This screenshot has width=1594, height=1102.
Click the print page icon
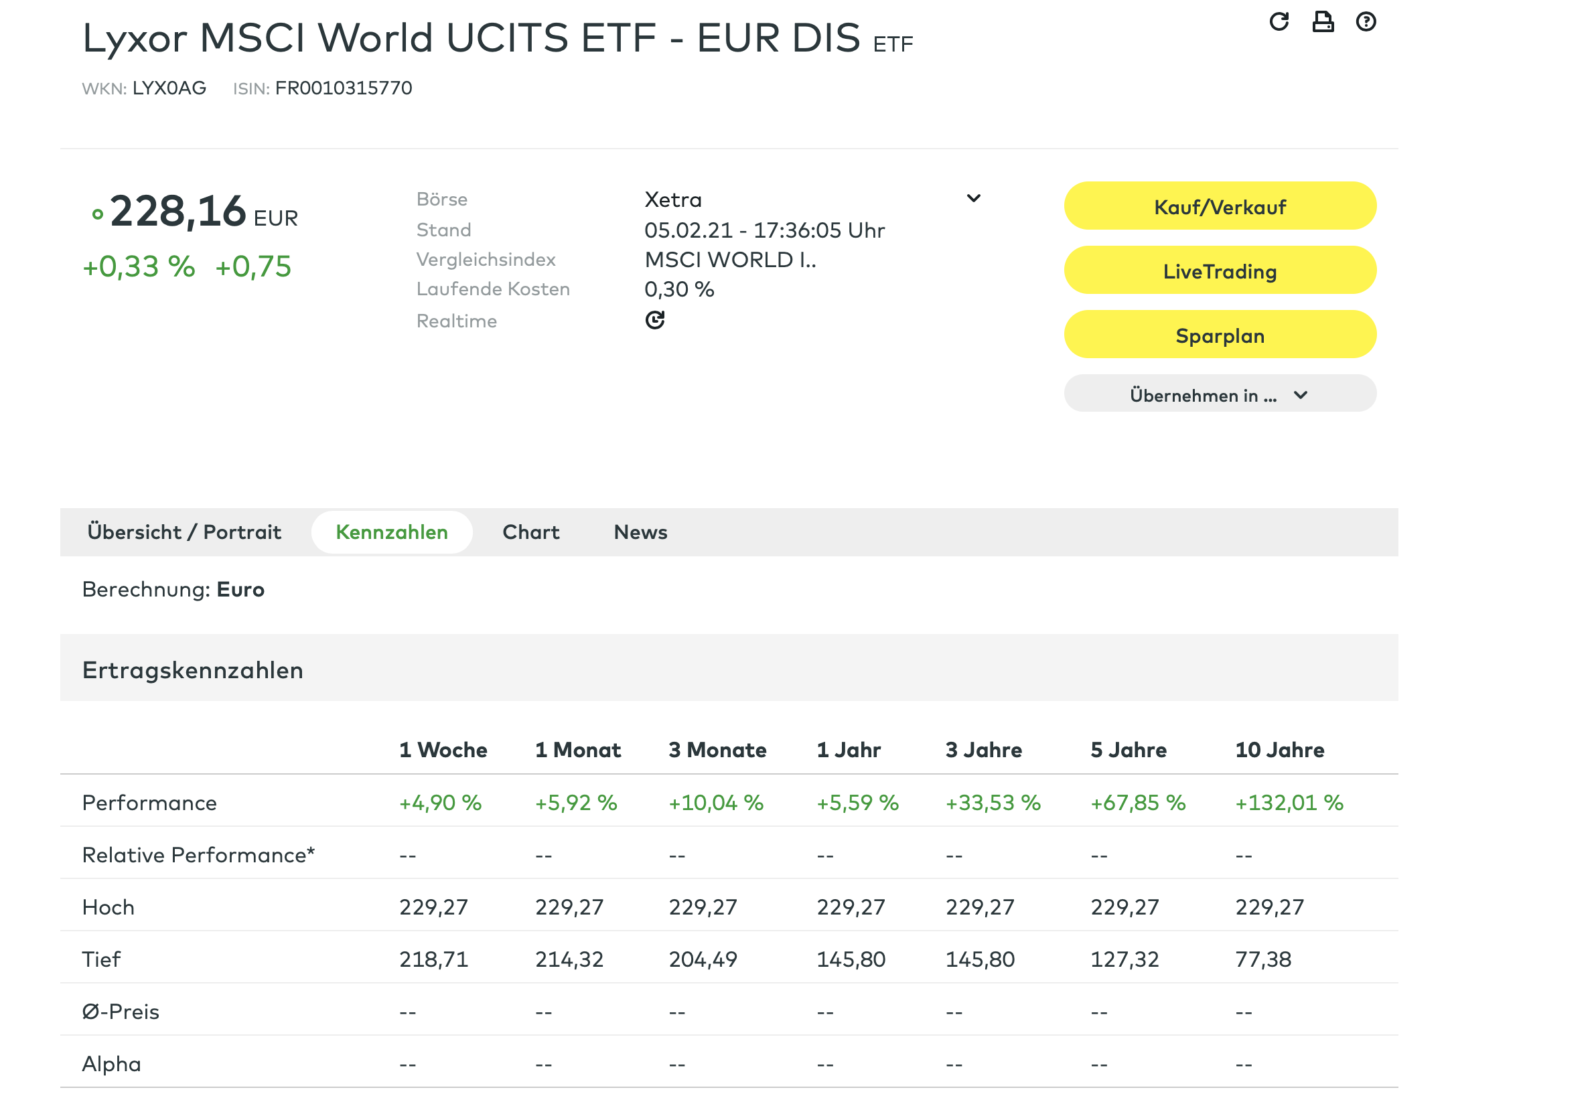(x=1322, y=21)
